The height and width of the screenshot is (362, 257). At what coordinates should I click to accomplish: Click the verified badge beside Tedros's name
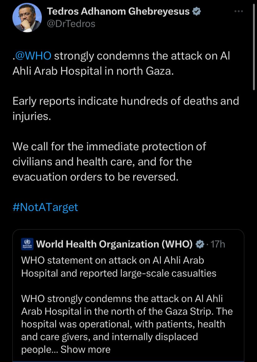[x=197, y=11]
